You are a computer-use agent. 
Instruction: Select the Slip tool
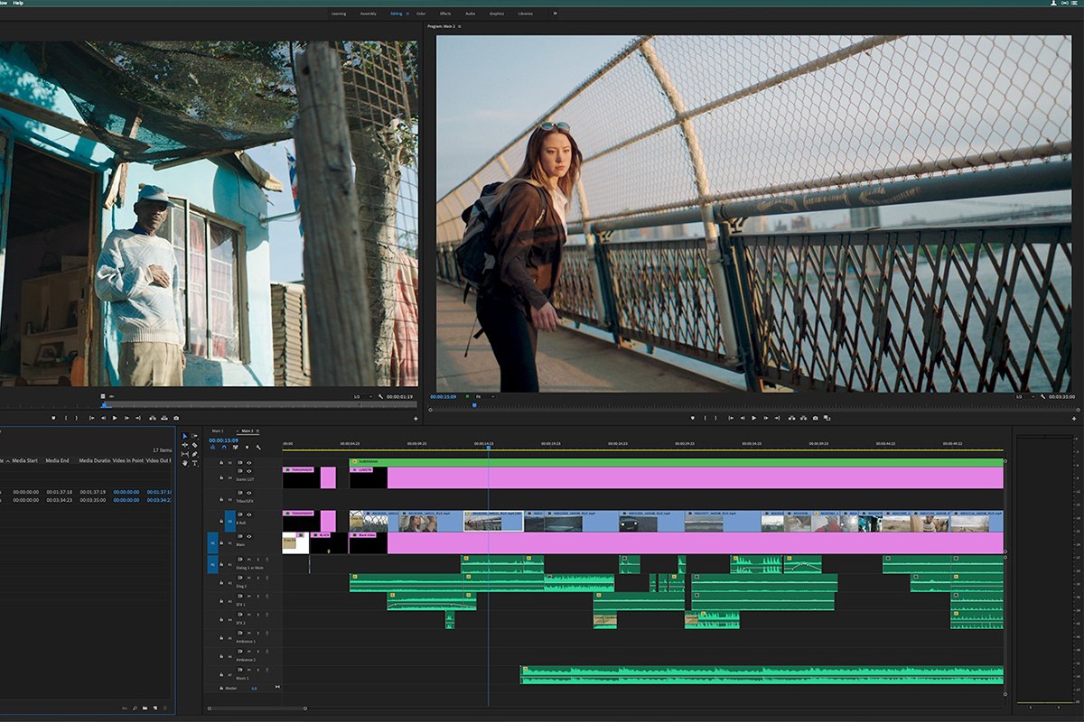coord(184,454)
